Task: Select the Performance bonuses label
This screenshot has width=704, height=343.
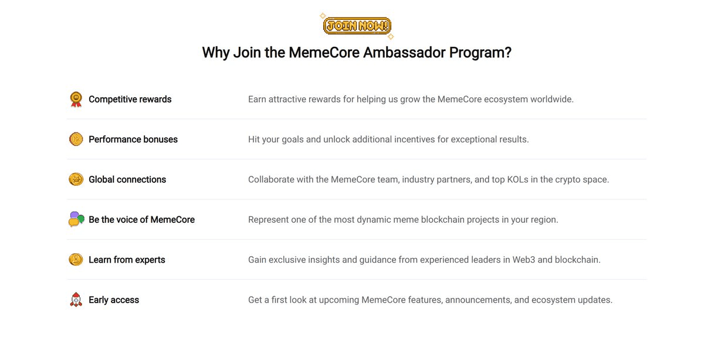Action: point(133,140)
